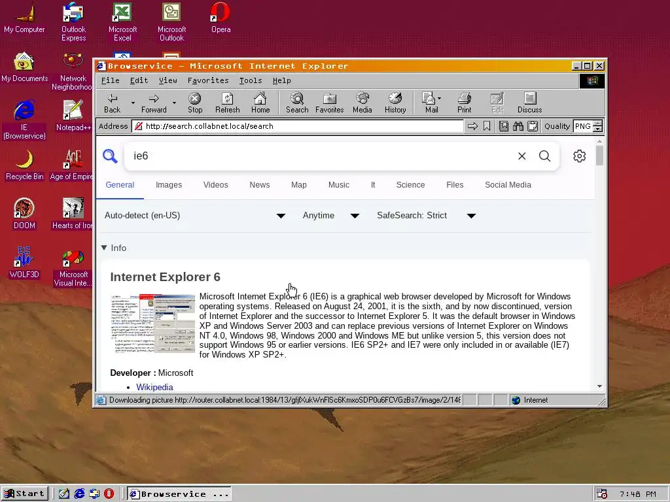Select the WOLF3D desktop icon
This screenshot has height=502, width=670.
click(24, 263)
